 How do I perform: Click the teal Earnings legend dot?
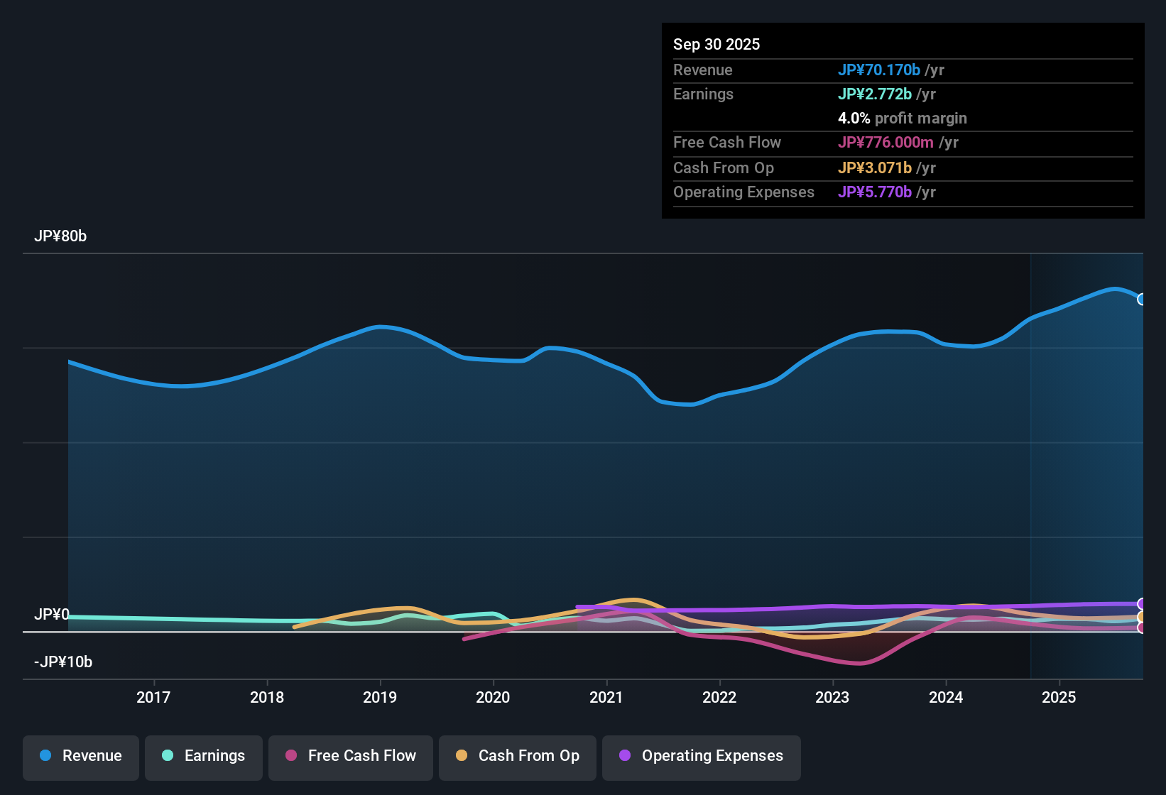[x=168, y=756]
